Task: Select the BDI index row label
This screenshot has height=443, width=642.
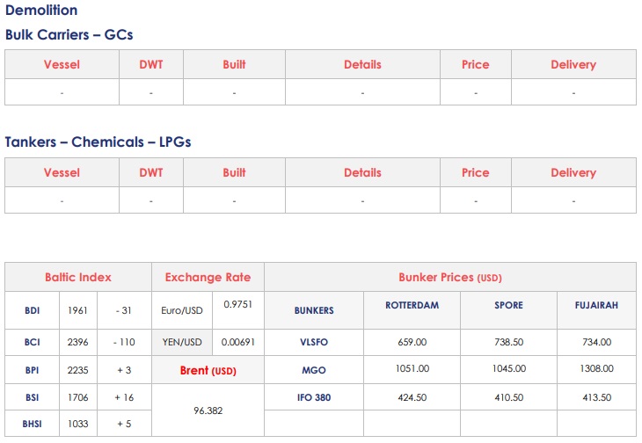Action: pos(33,310)
